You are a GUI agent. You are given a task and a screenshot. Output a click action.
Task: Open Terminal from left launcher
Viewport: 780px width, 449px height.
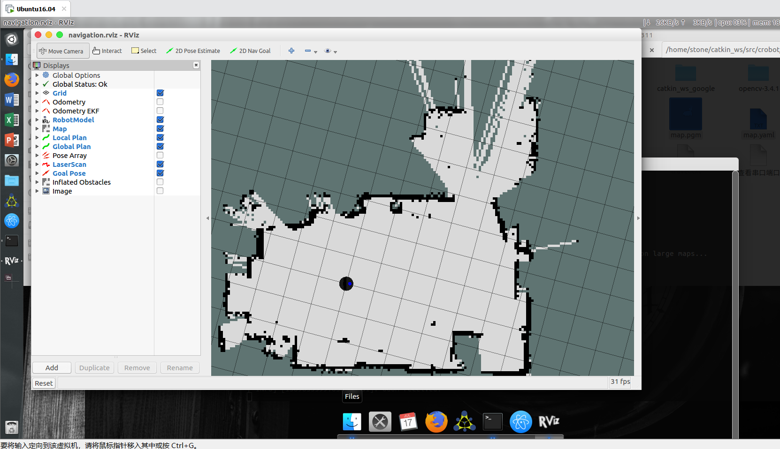[x=12, y=241]
